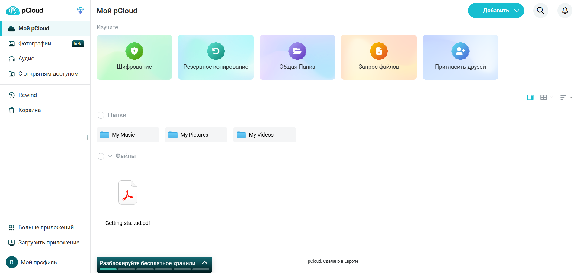Viewport: 577px width, 273px height.
Task: Select all files with Файлы radio
Action: pos(101,156)
